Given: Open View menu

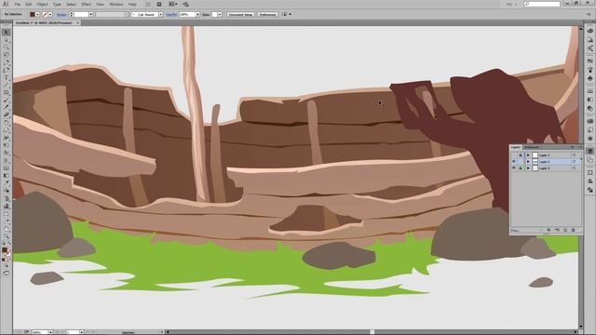Looking at the screenshot, I should (100, 4).
